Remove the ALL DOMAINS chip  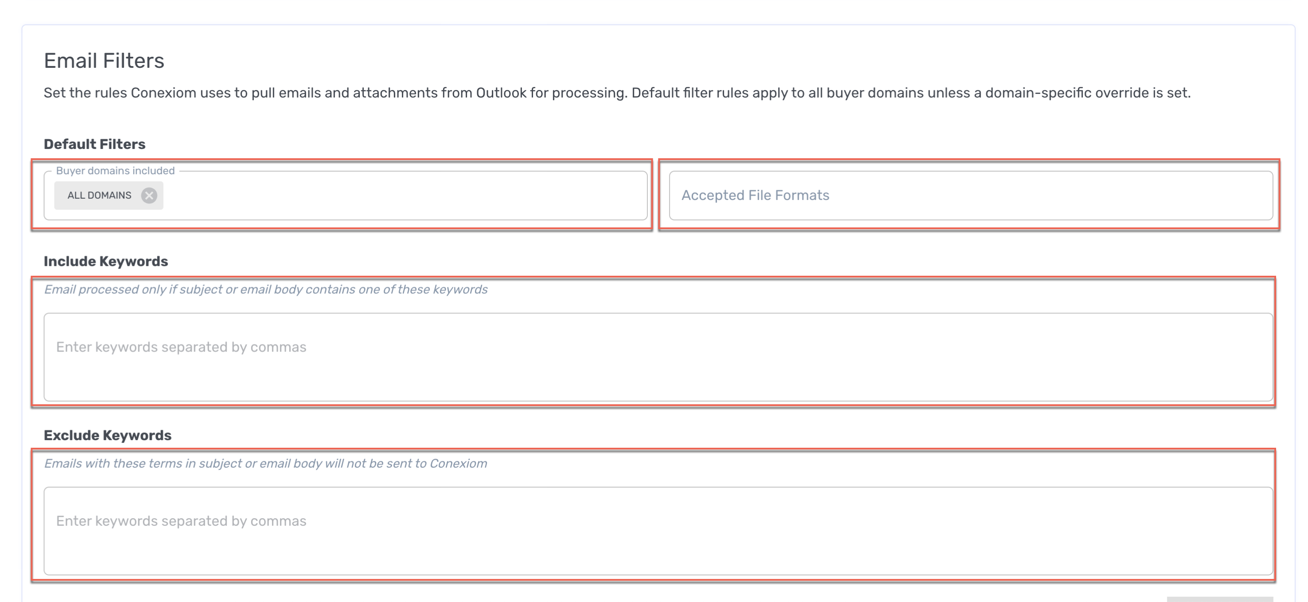pyautogui.click(x=149, y=195)
